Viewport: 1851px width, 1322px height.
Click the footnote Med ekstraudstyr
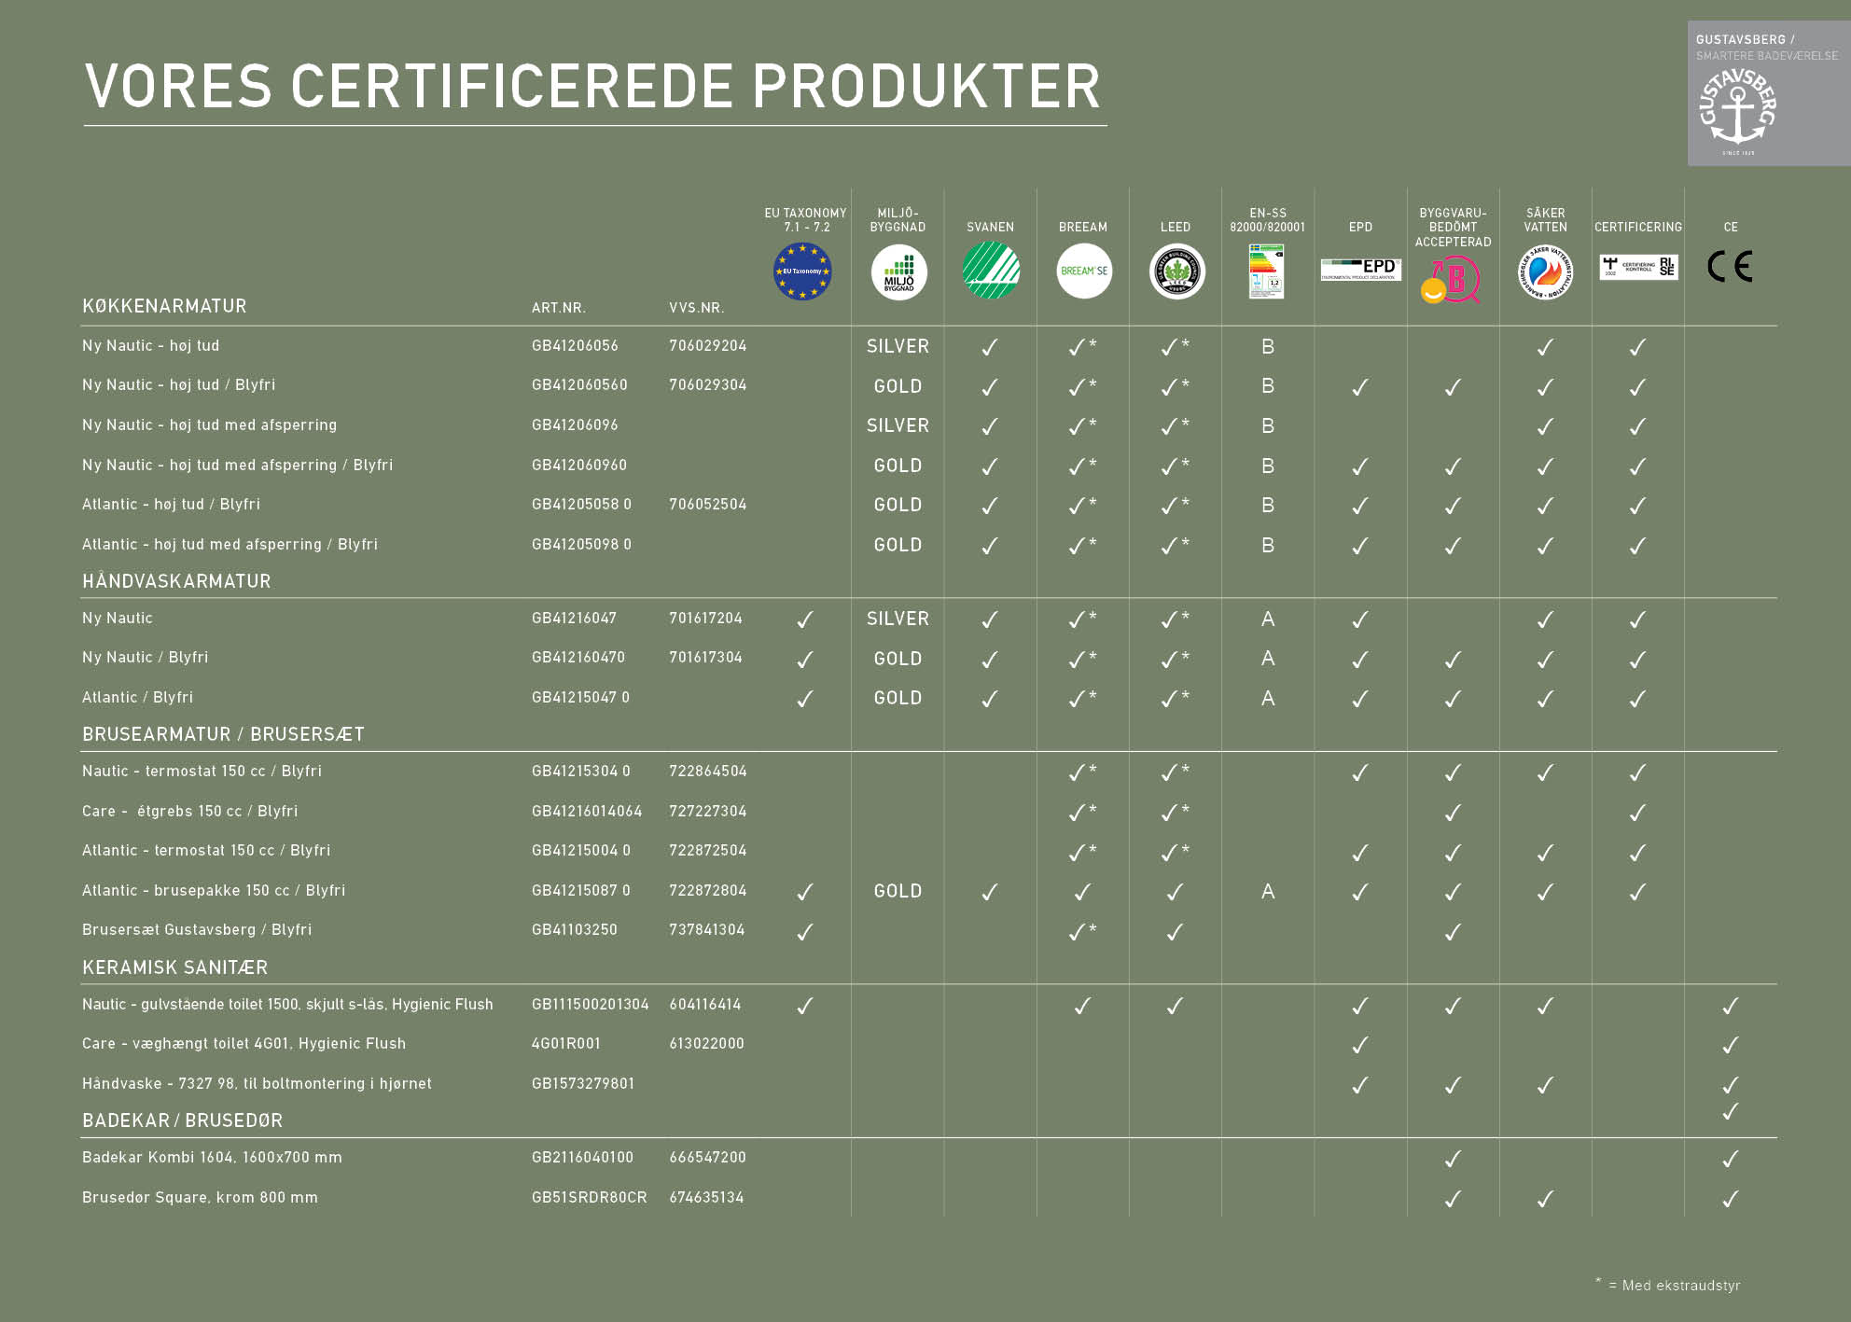pyautogui.click(x=1668, y=1285)
